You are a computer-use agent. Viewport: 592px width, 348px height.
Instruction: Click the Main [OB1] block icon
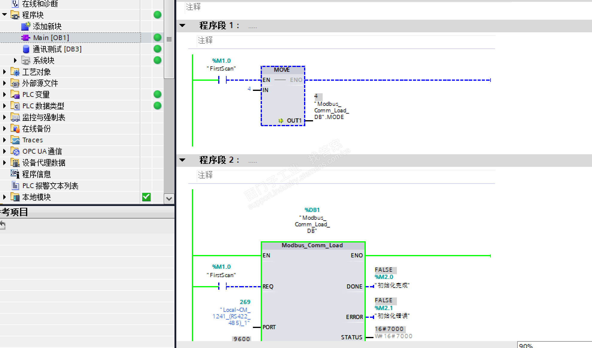tap(25, 38)
